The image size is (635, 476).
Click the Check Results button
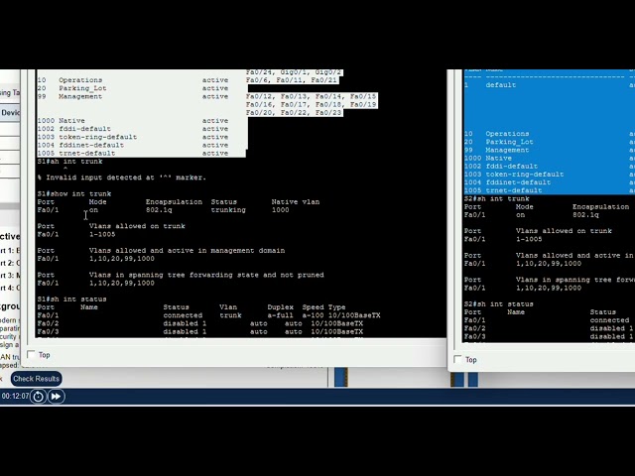(36, 379)
